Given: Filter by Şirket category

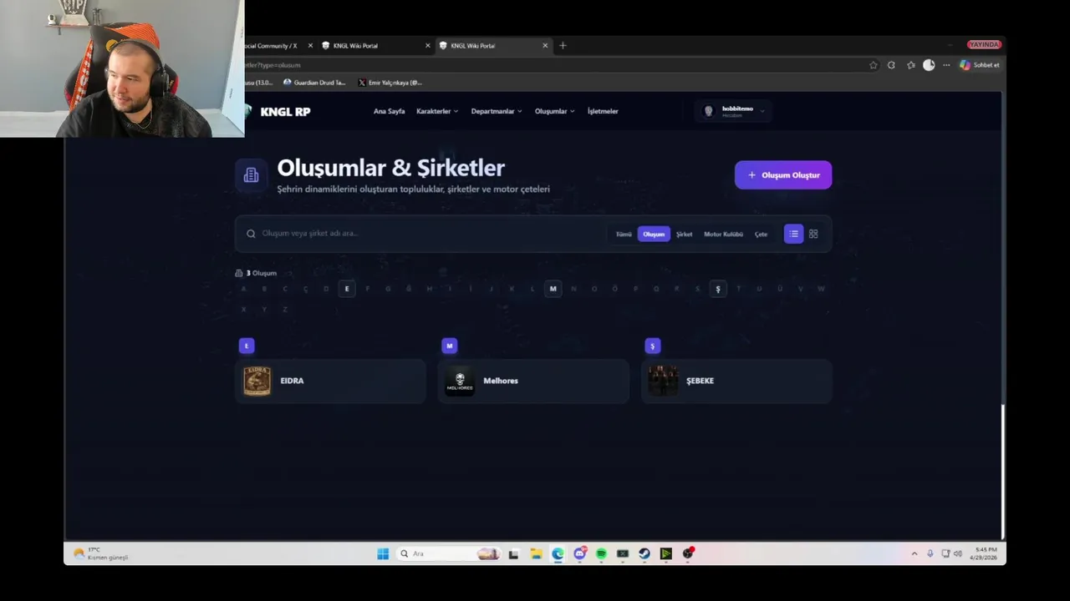Looking at the screenshot, I should click(x=684, y=235).
